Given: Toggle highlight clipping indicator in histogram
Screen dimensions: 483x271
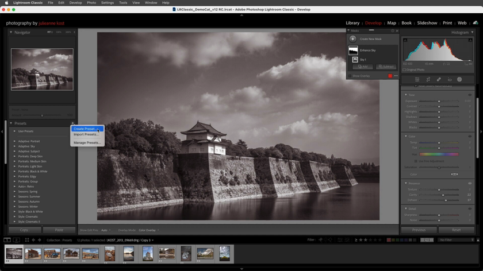Looking at the screenshot, I should (470, 40).
